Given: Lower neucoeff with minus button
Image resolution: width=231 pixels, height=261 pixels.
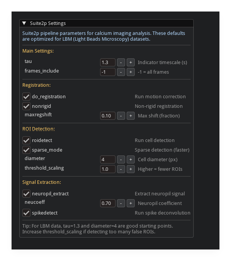Looking at the screenshot, I should tap(121, 203).
